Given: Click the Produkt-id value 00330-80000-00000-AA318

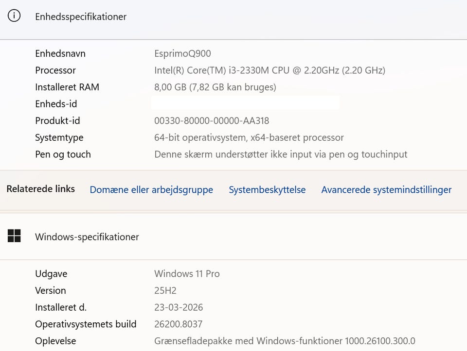Looking at the screenshot, I should [x=212, y=120].
